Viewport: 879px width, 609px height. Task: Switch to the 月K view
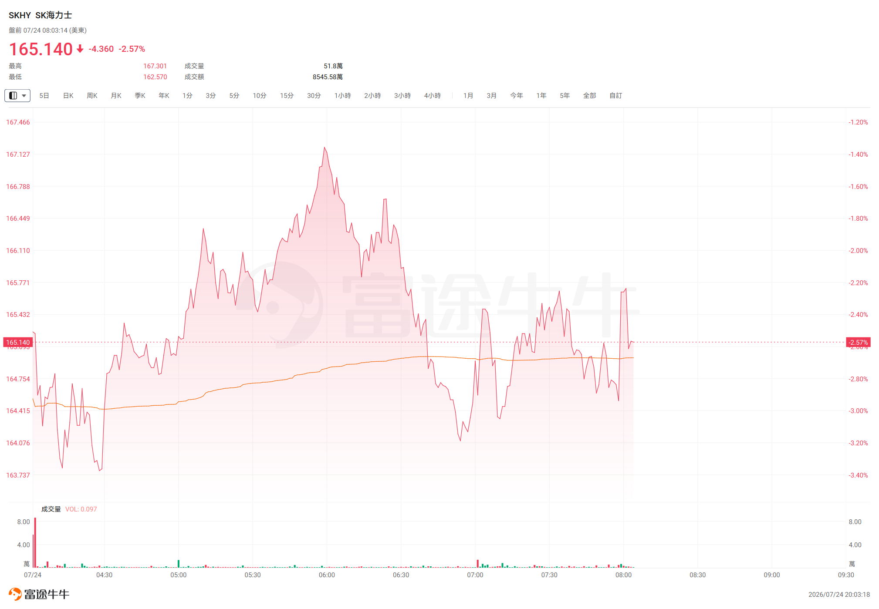[x=116, y=95]
